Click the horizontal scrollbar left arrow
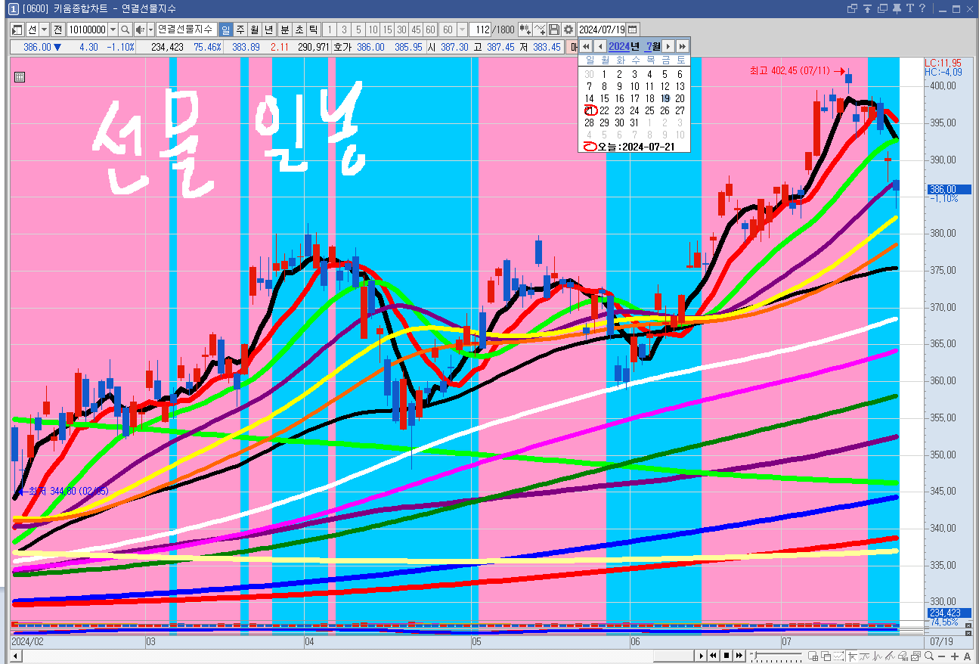This screenshot has height=664, width=979. point(16,656)
